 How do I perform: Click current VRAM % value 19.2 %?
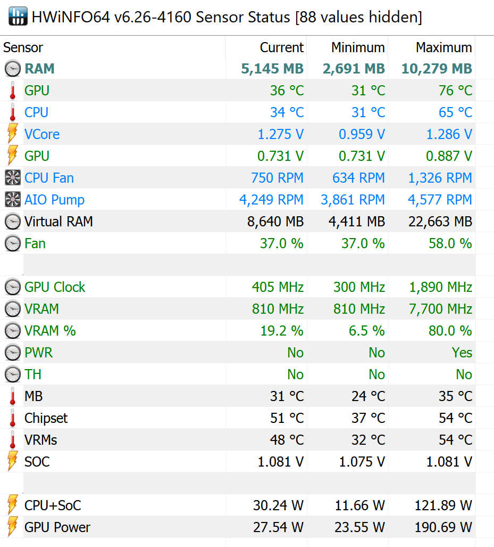282,331
